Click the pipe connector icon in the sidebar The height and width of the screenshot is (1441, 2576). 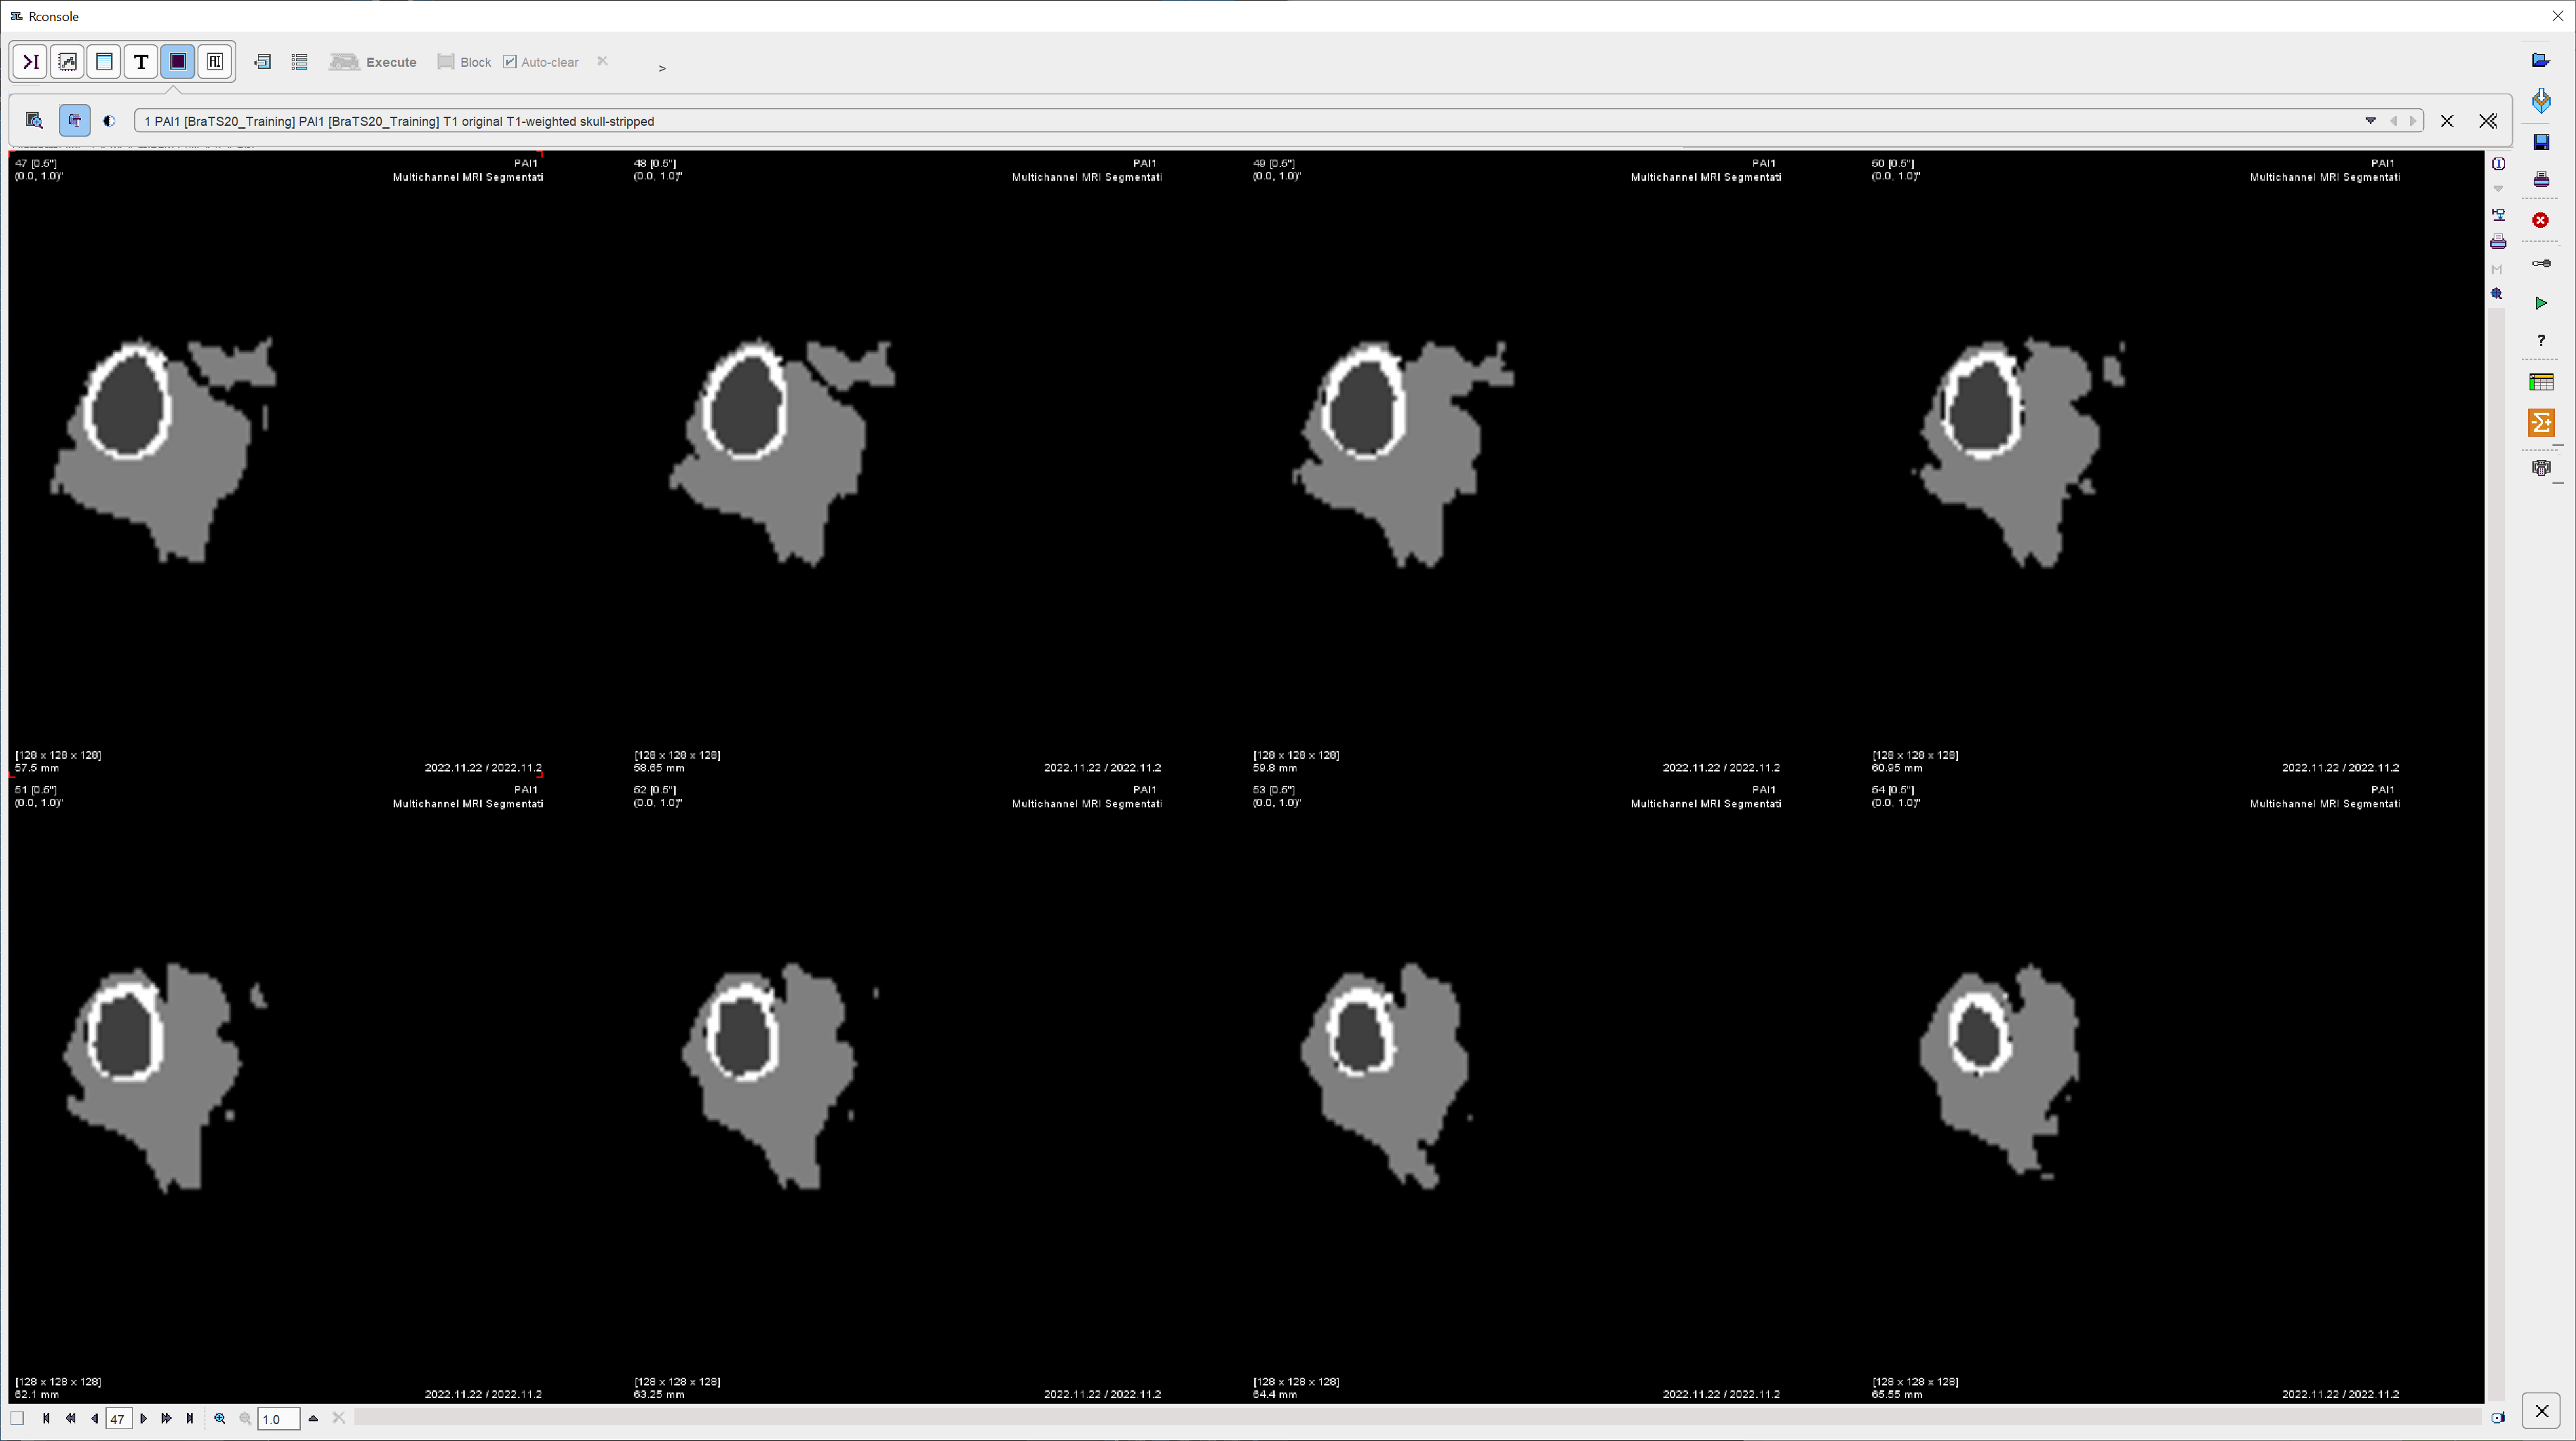tap(2541, 263)
